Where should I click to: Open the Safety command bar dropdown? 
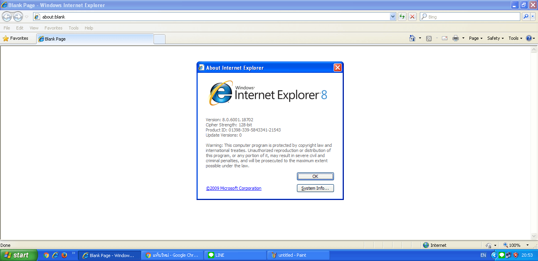495,38
